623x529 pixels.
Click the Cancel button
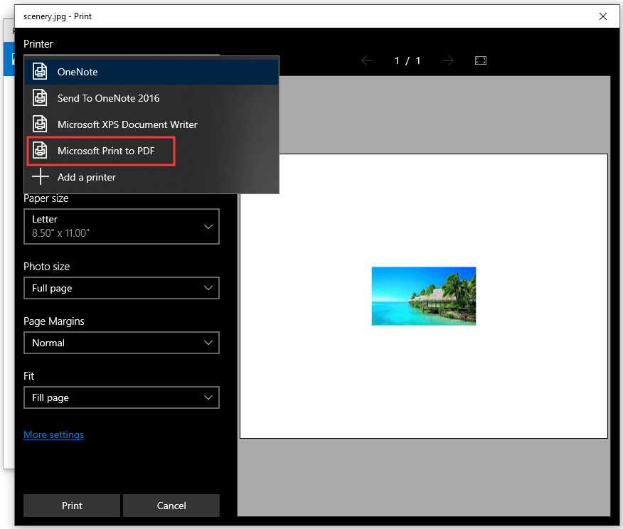(171, 506)
